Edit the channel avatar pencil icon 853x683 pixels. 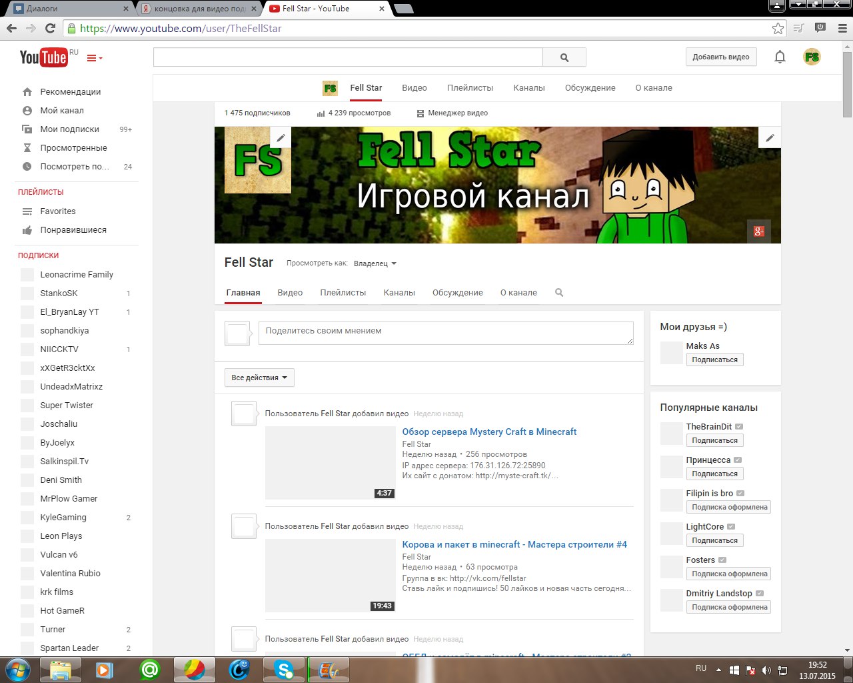click(x=281, y=138)
